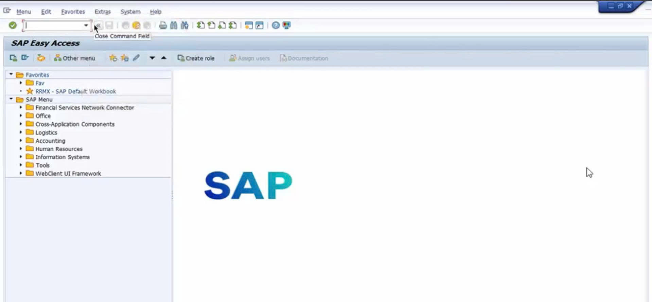Expand the Logistics folder arrow
The height and width of the screenshot is (302, 652).
pos(21,132)
